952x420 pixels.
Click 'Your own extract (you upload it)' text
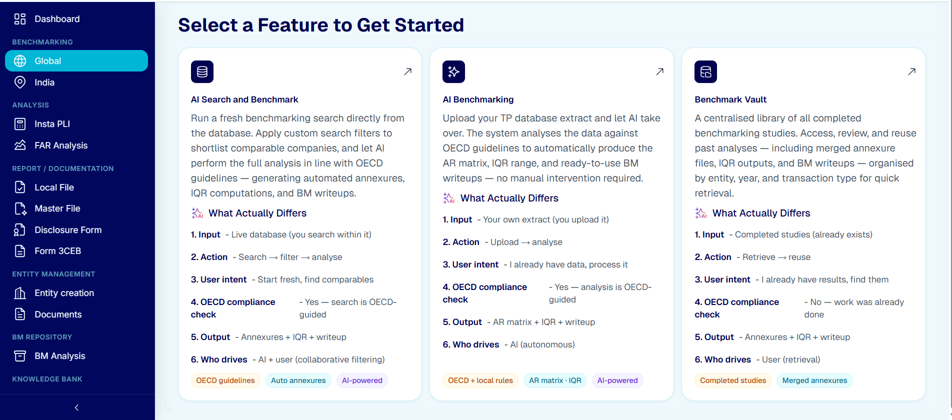point(546,219)
